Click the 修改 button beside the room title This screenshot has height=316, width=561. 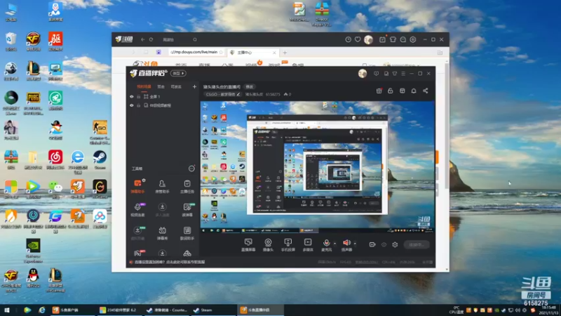point(250,87)
